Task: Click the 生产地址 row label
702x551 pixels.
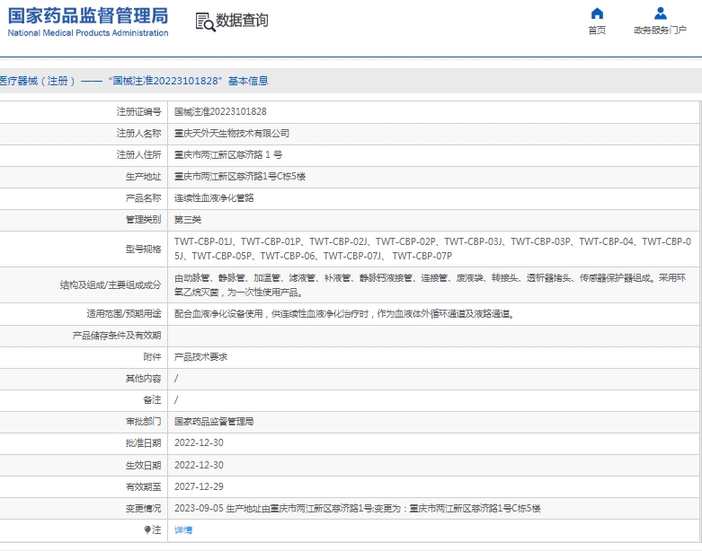Action: pos(143,176)
